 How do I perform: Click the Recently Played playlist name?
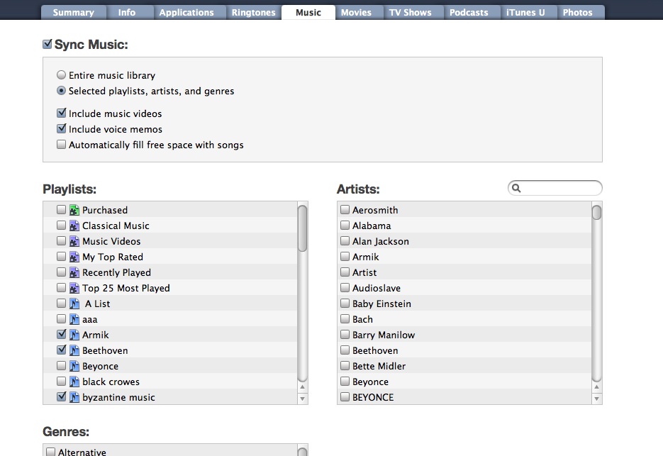116,272
